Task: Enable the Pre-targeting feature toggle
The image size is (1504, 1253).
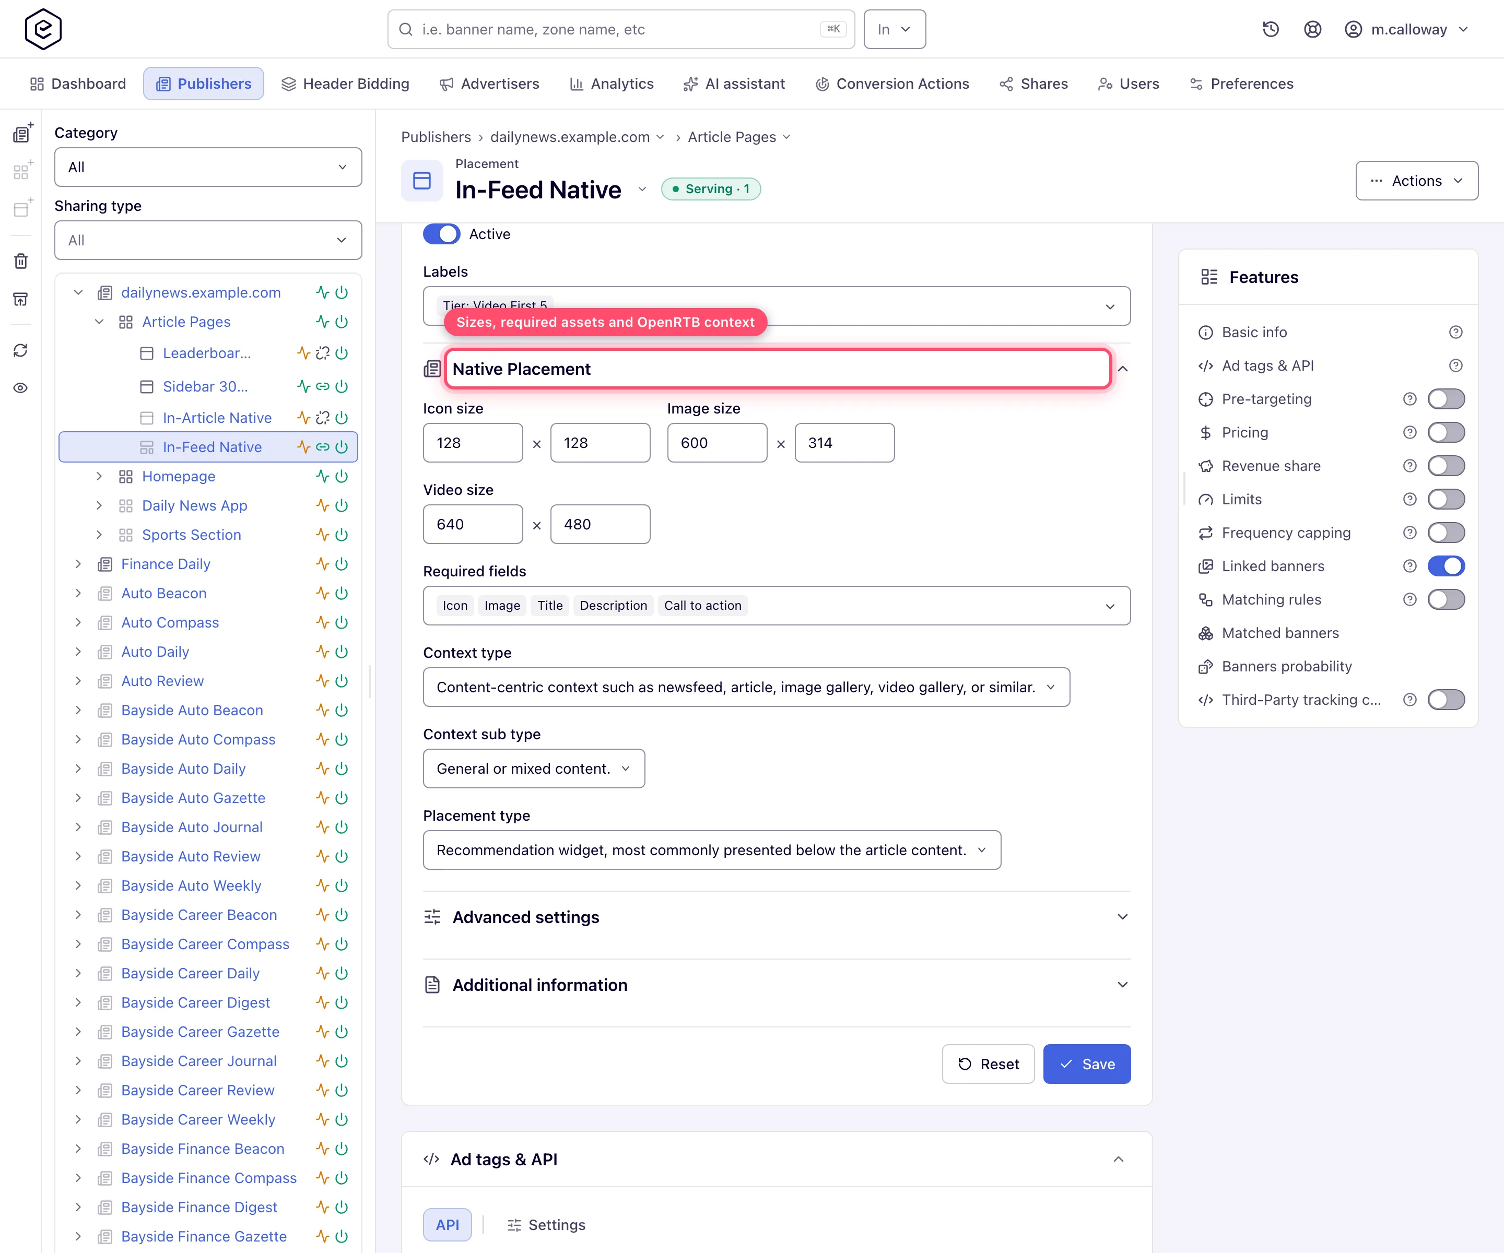Action: [1446, 399]
